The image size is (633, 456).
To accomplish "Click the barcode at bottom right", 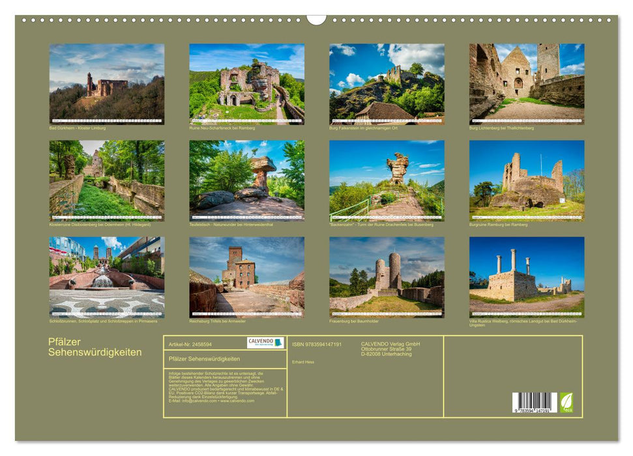I will (x=535, y=403).
